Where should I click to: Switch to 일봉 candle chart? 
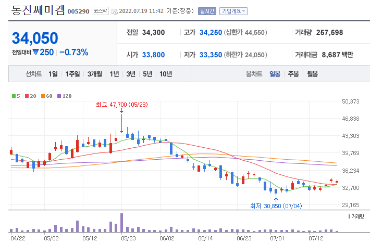click(x=275, y=74)
